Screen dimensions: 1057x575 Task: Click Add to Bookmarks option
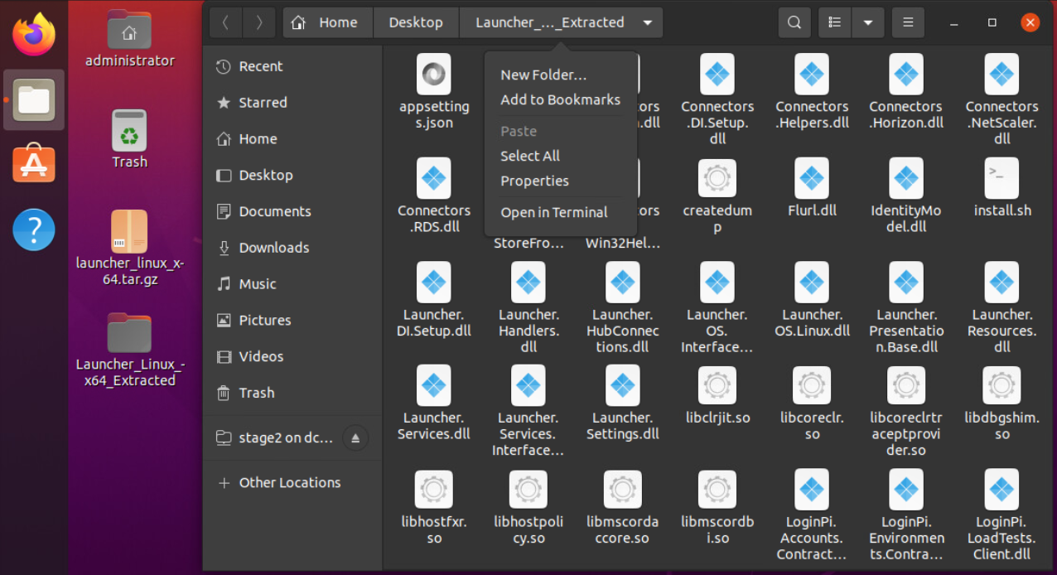pos(560,99)
